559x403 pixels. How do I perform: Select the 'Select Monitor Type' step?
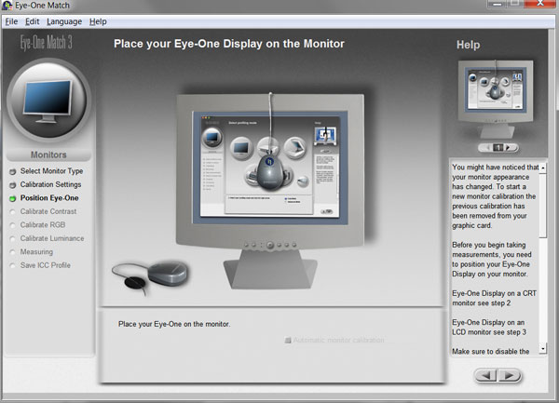[x=51, y=171]
